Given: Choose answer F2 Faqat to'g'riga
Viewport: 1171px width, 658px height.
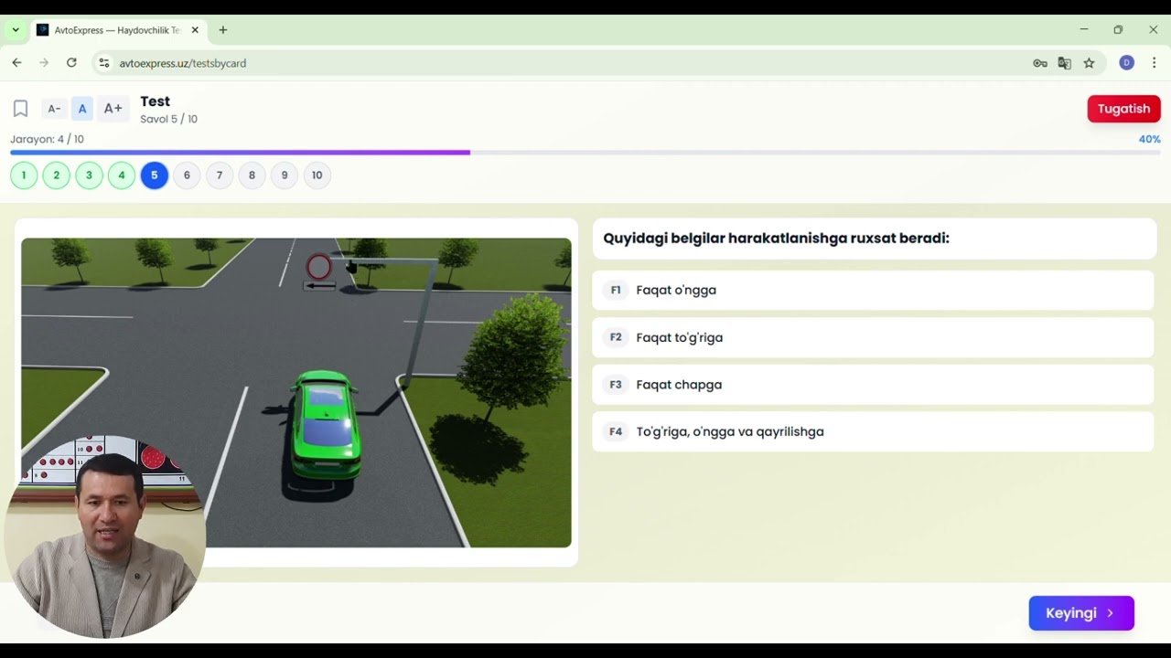Looking at the screenshot, I should (873, 337).
